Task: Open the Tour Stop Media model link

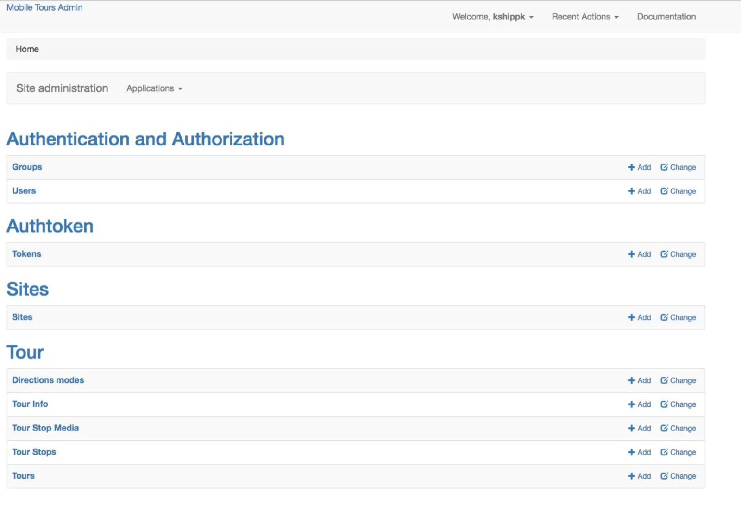Action: 45,428
